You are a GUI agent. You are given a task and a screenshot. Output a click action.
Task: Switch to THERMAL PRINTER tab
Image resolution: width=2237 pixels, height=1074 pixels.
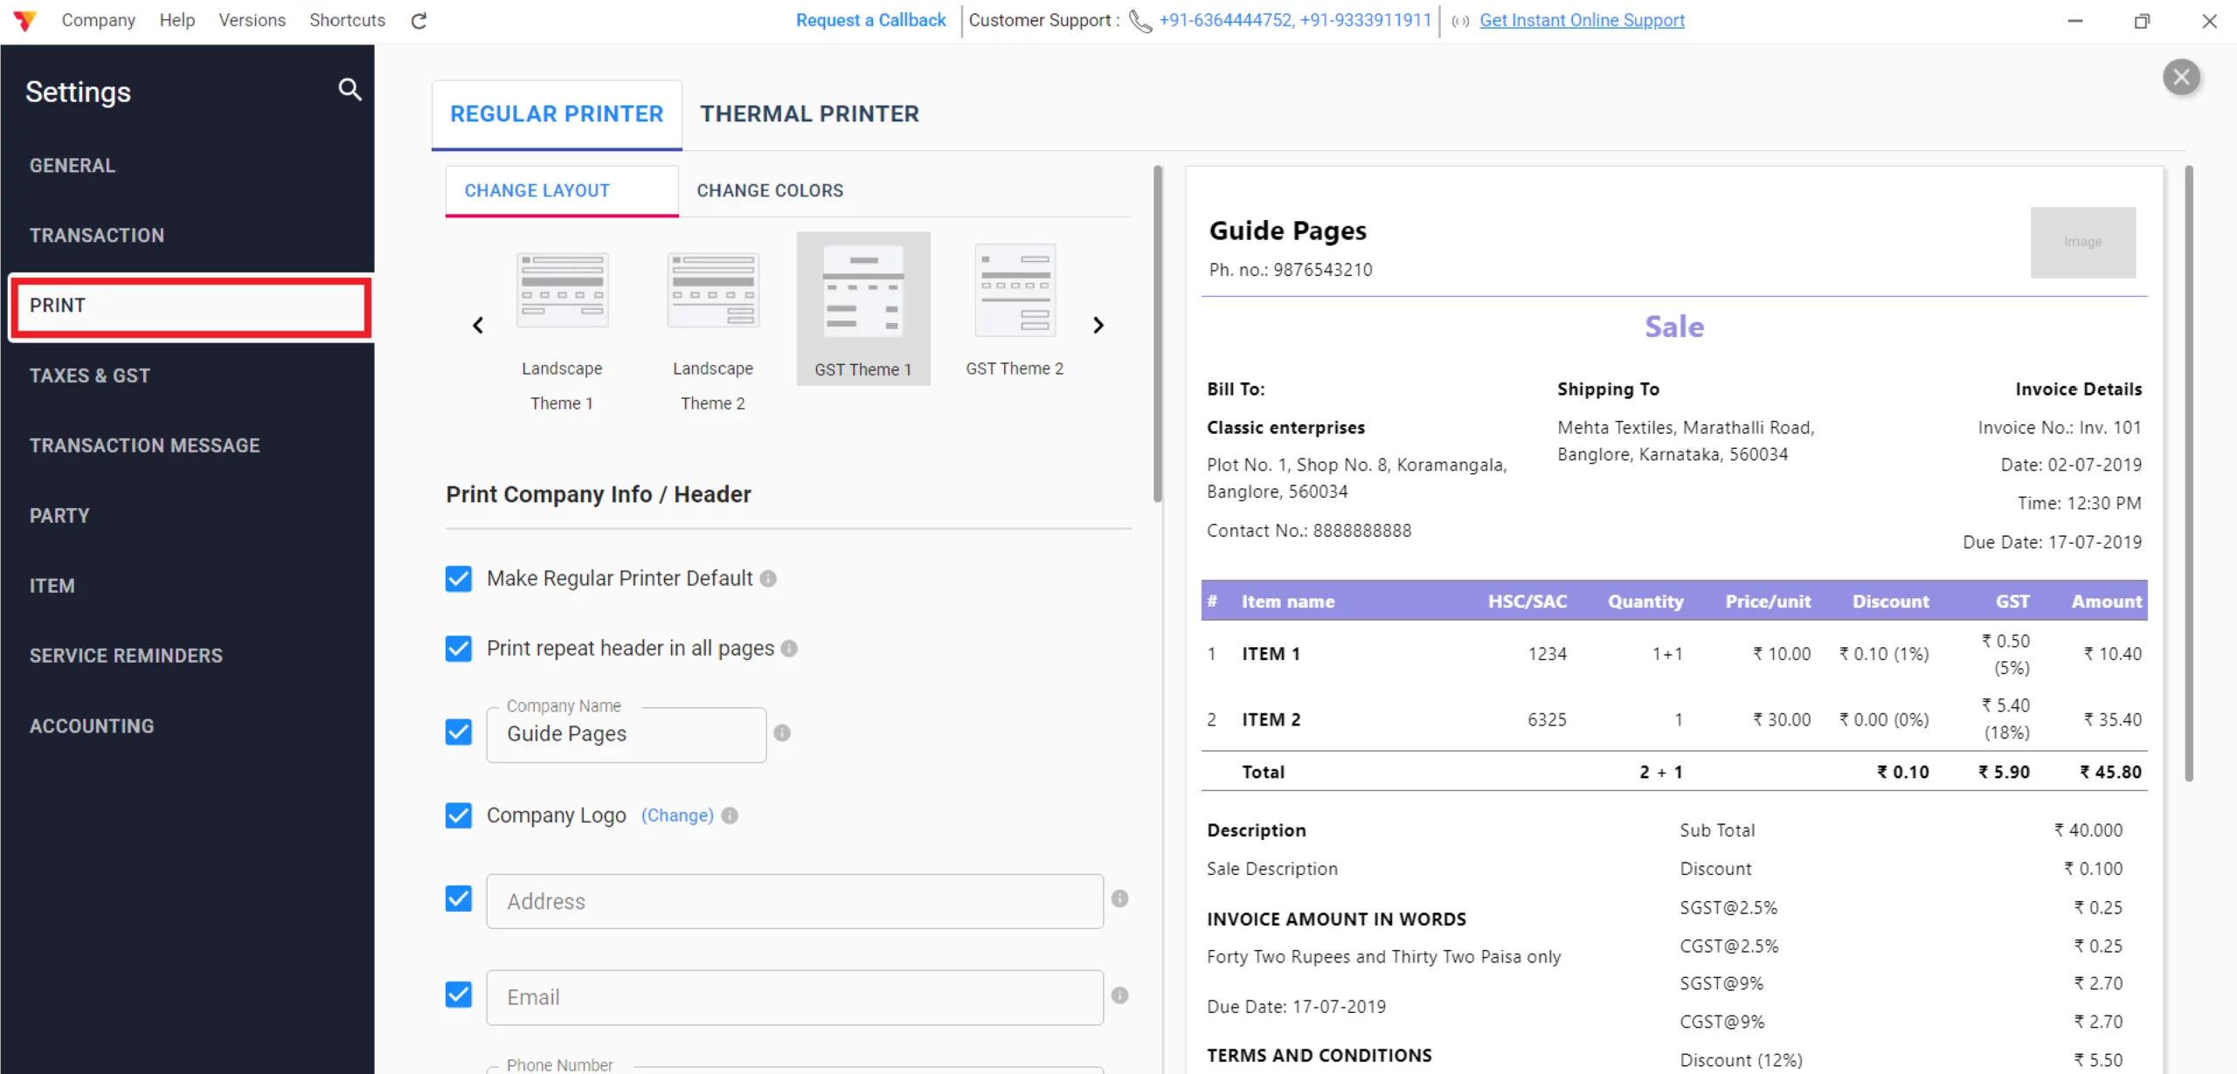[809, 114]
